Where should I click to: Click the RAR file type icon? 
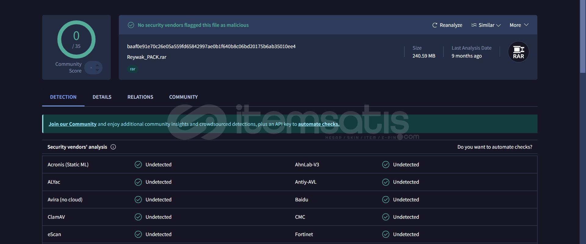click(518, 52)
